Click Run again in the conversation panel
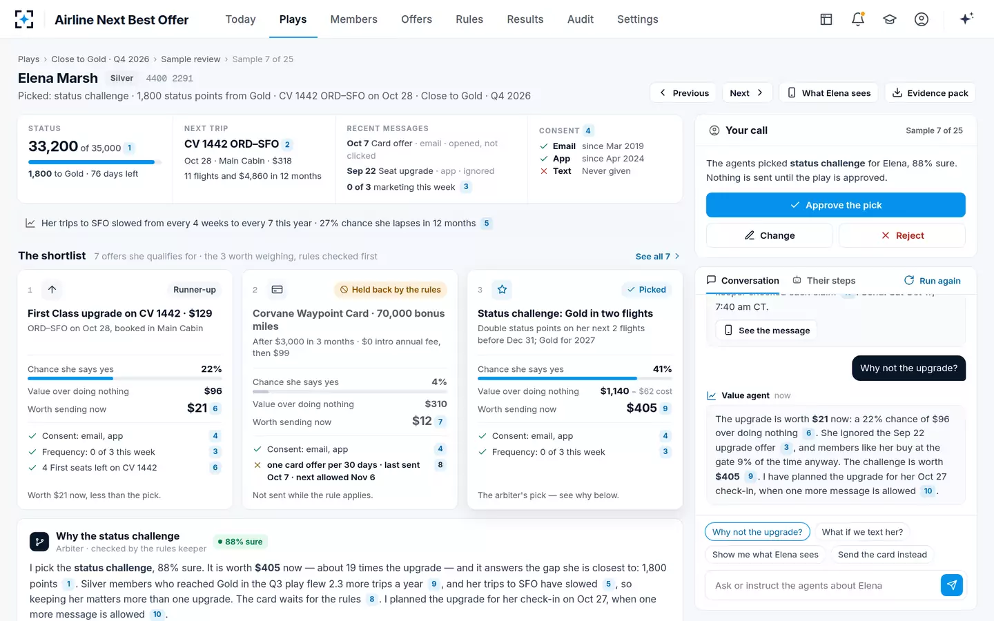Image resolution: width=994 pixels, height=621 pixels. point(932,280)
